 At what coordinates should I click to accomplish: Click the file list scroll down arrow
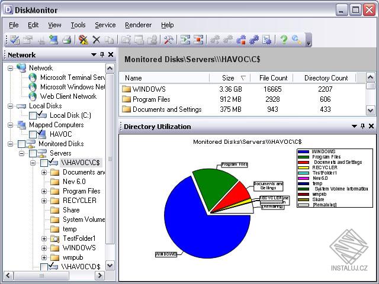point(371,111)
